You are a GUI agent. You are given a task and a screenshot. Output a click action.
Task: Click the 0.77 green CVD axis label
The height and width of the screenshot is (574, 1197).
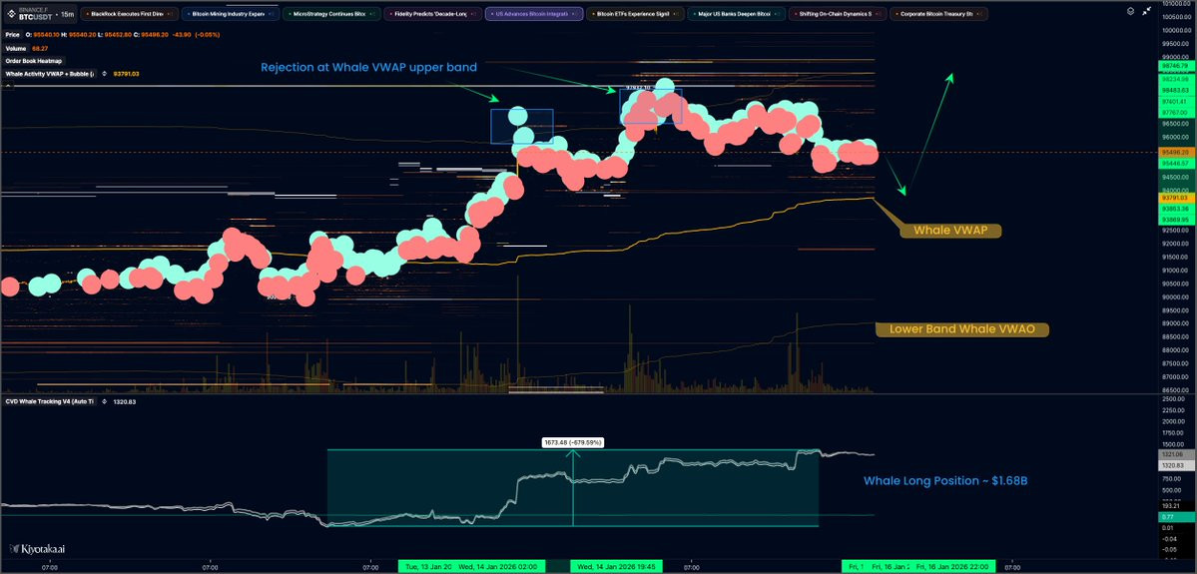(x=1175, y=517)
